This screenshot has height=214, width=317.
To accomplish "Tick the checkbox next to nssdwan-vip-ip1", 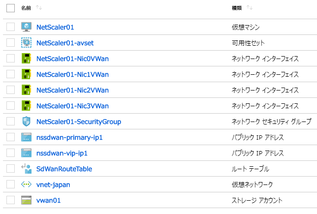I will coord(10,153).
